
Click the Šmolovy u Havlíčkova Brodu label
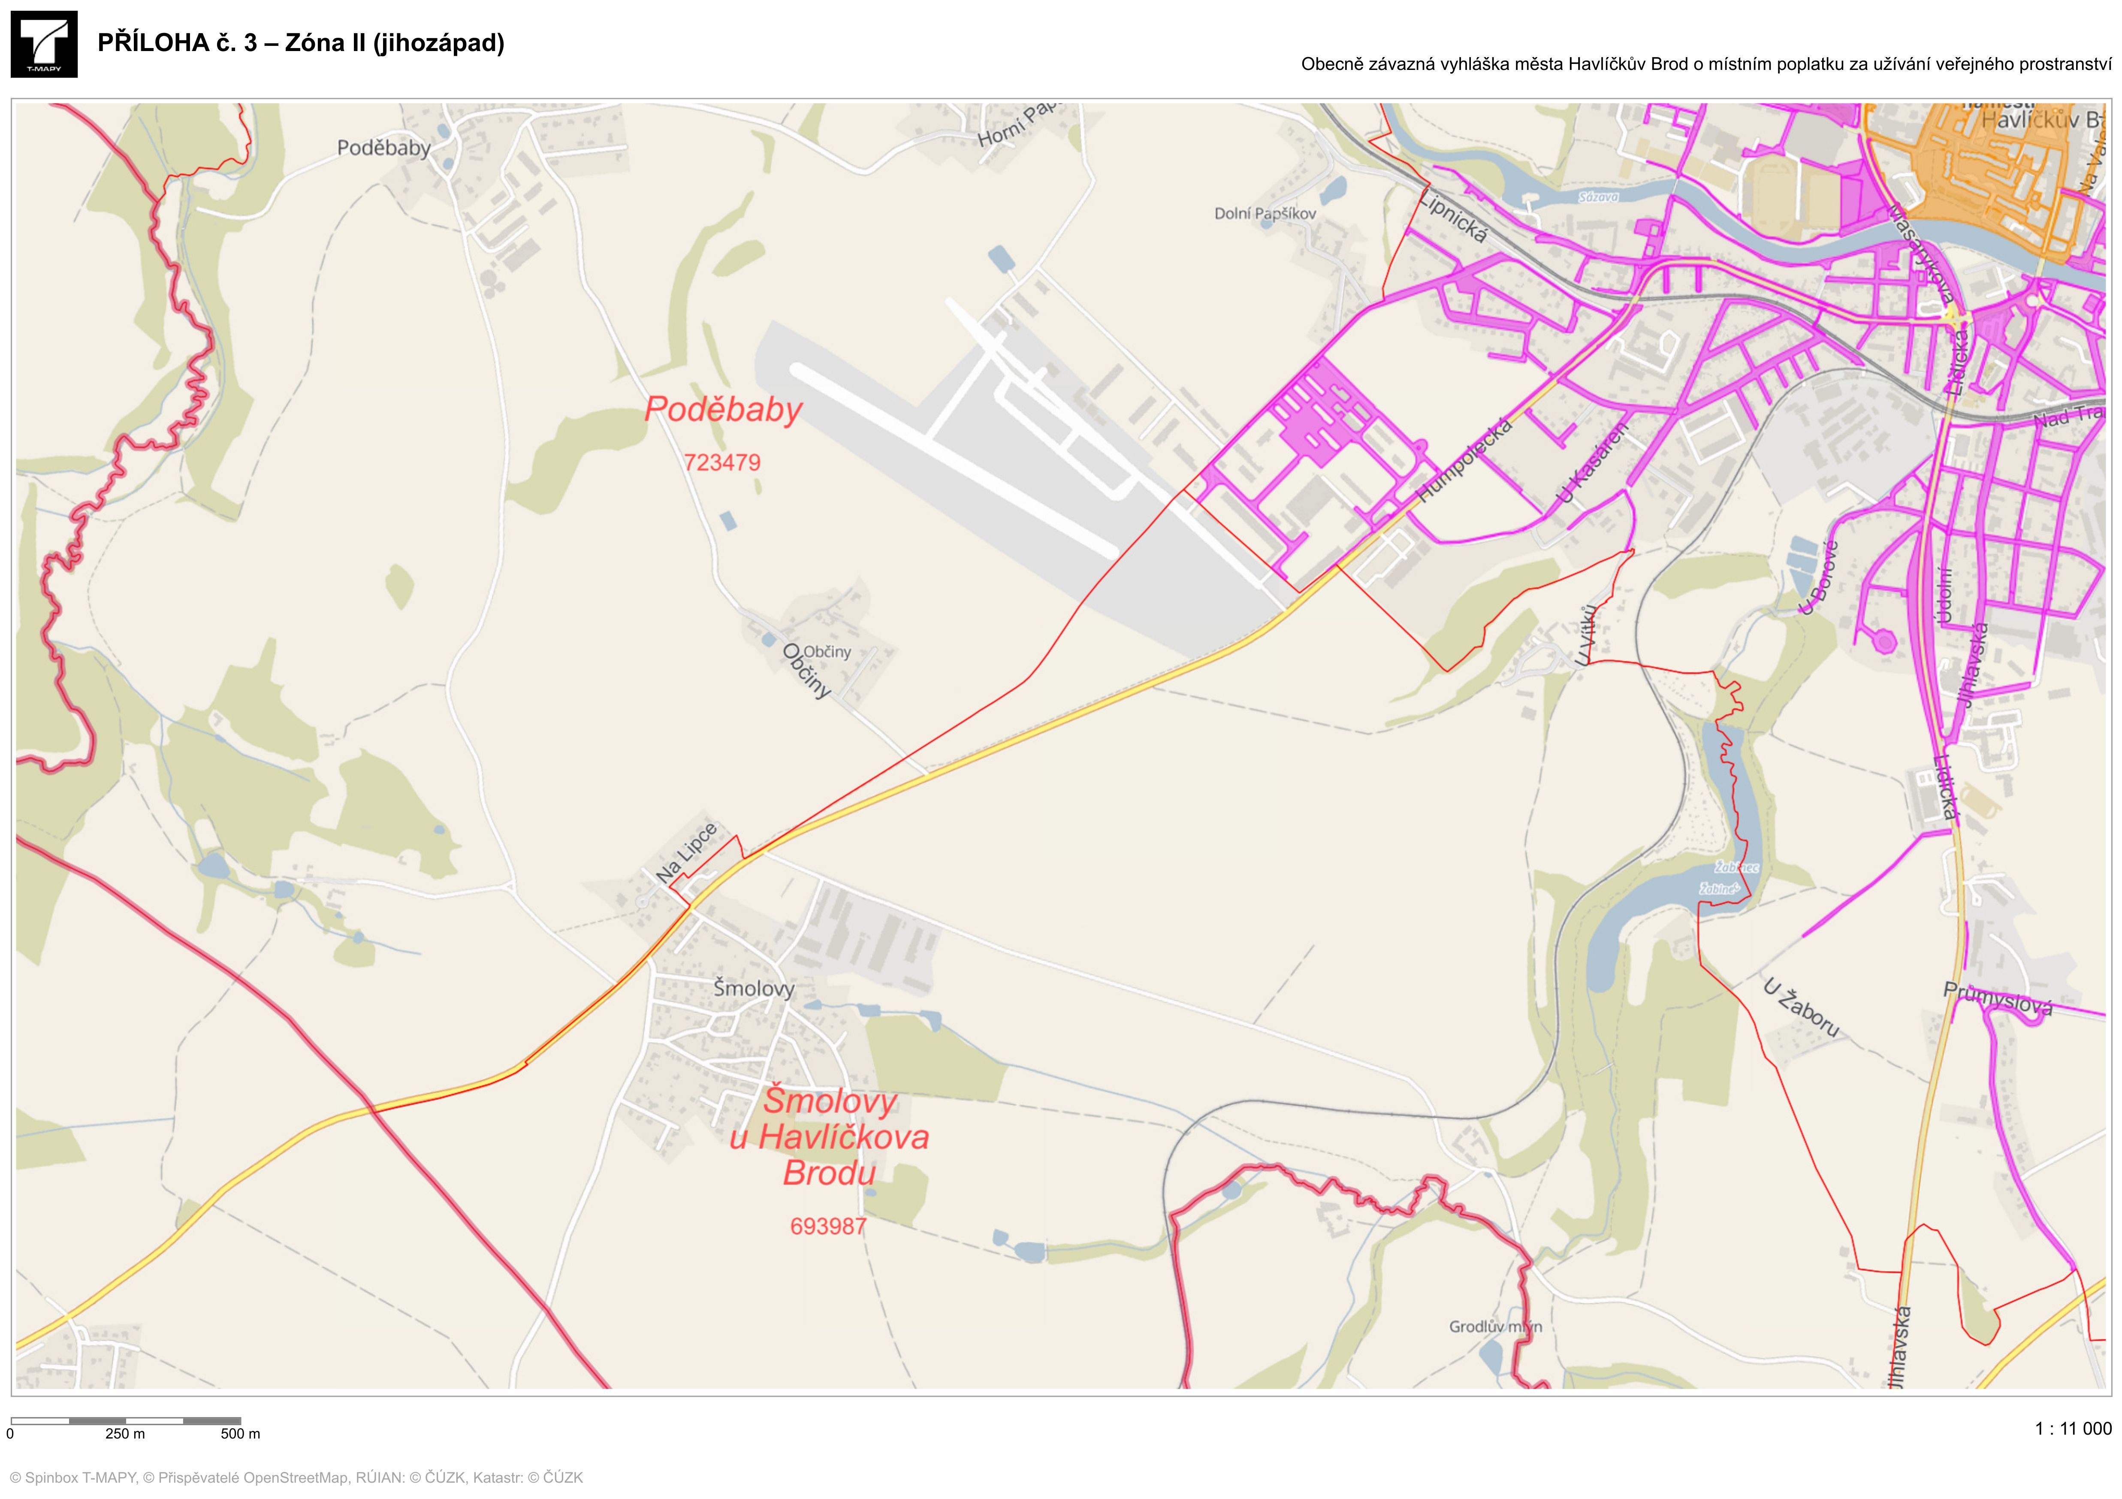tap(829, 1137)
